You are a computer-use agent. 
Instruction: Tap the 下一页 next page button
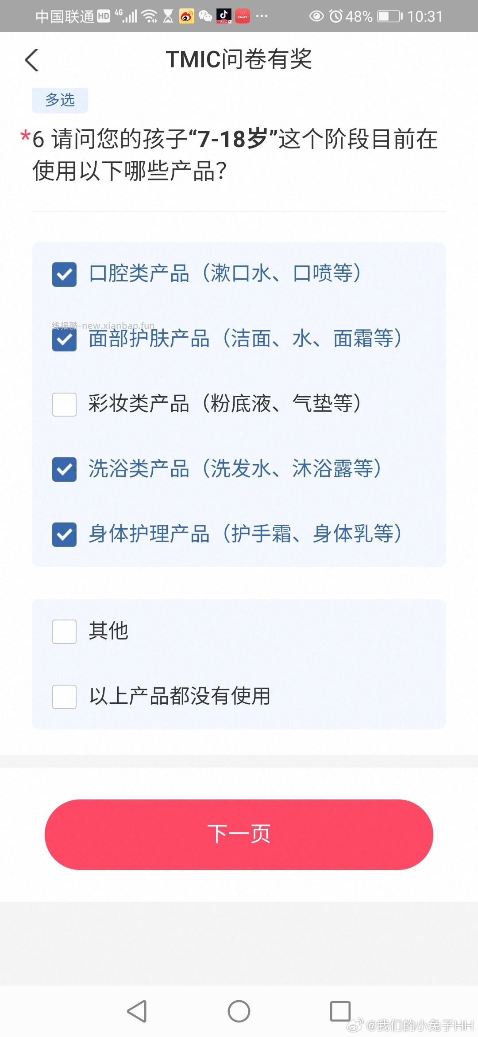(239, 834)
